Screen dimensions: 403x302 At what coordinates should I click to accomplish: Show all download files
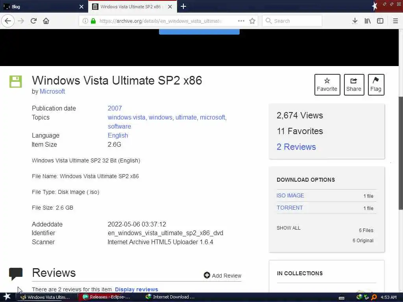[x=288, y=228]
